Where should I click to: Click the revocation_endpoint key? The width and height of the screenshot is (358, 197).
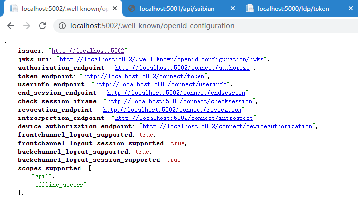55,110
